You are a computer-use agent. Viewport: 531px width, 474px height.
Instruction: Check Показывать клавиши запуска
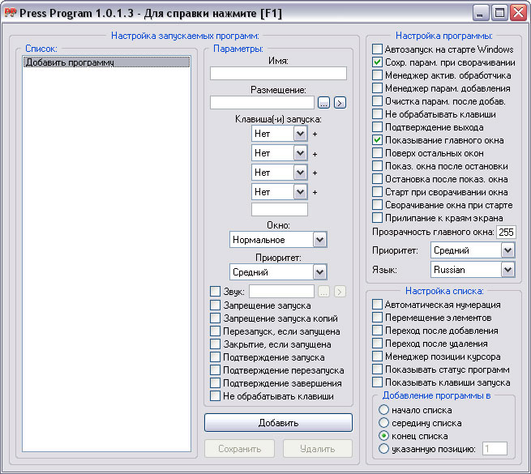(x=377, y=382)
